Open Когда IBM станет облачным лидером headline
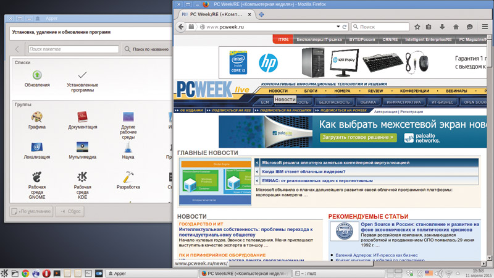 pos(304,172)
